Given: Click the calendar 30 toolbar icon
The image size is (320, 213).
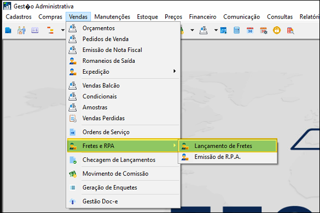Looking at the screenshot, I should [250, 31].
